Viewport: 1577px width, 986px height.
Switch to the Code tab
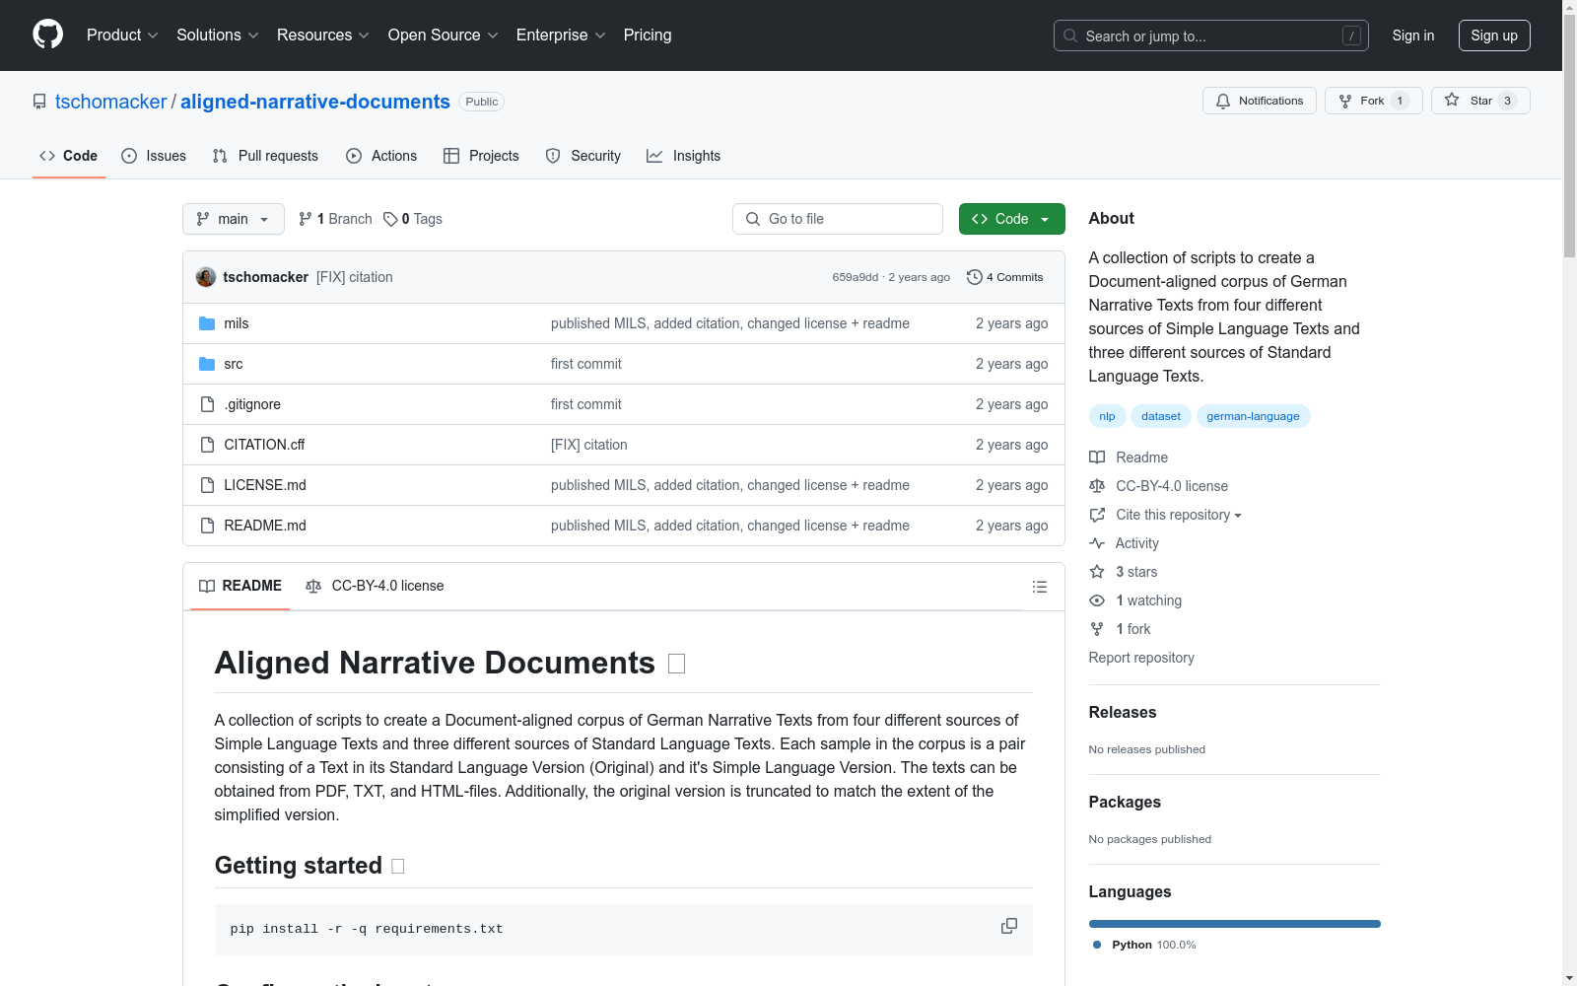point(69,156)
